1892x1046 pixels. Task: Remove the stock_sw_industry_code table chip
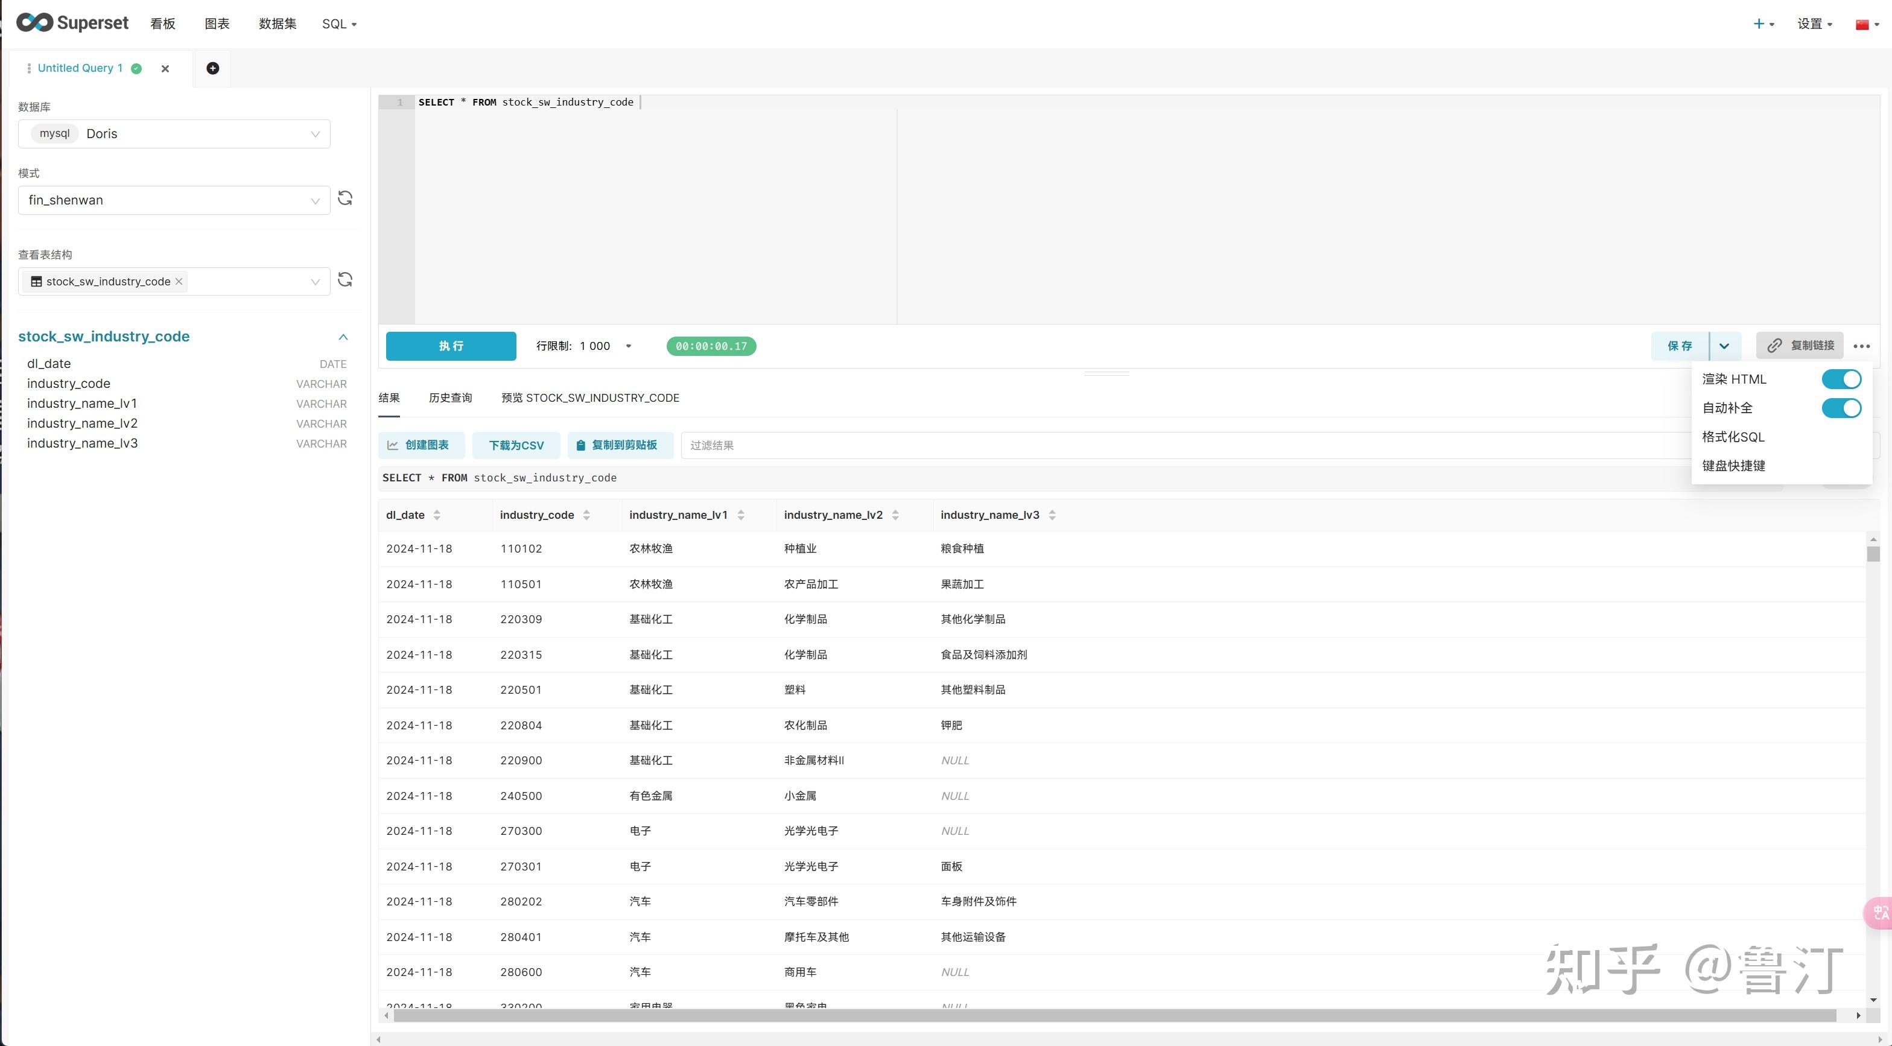click(x=179, y=281)
